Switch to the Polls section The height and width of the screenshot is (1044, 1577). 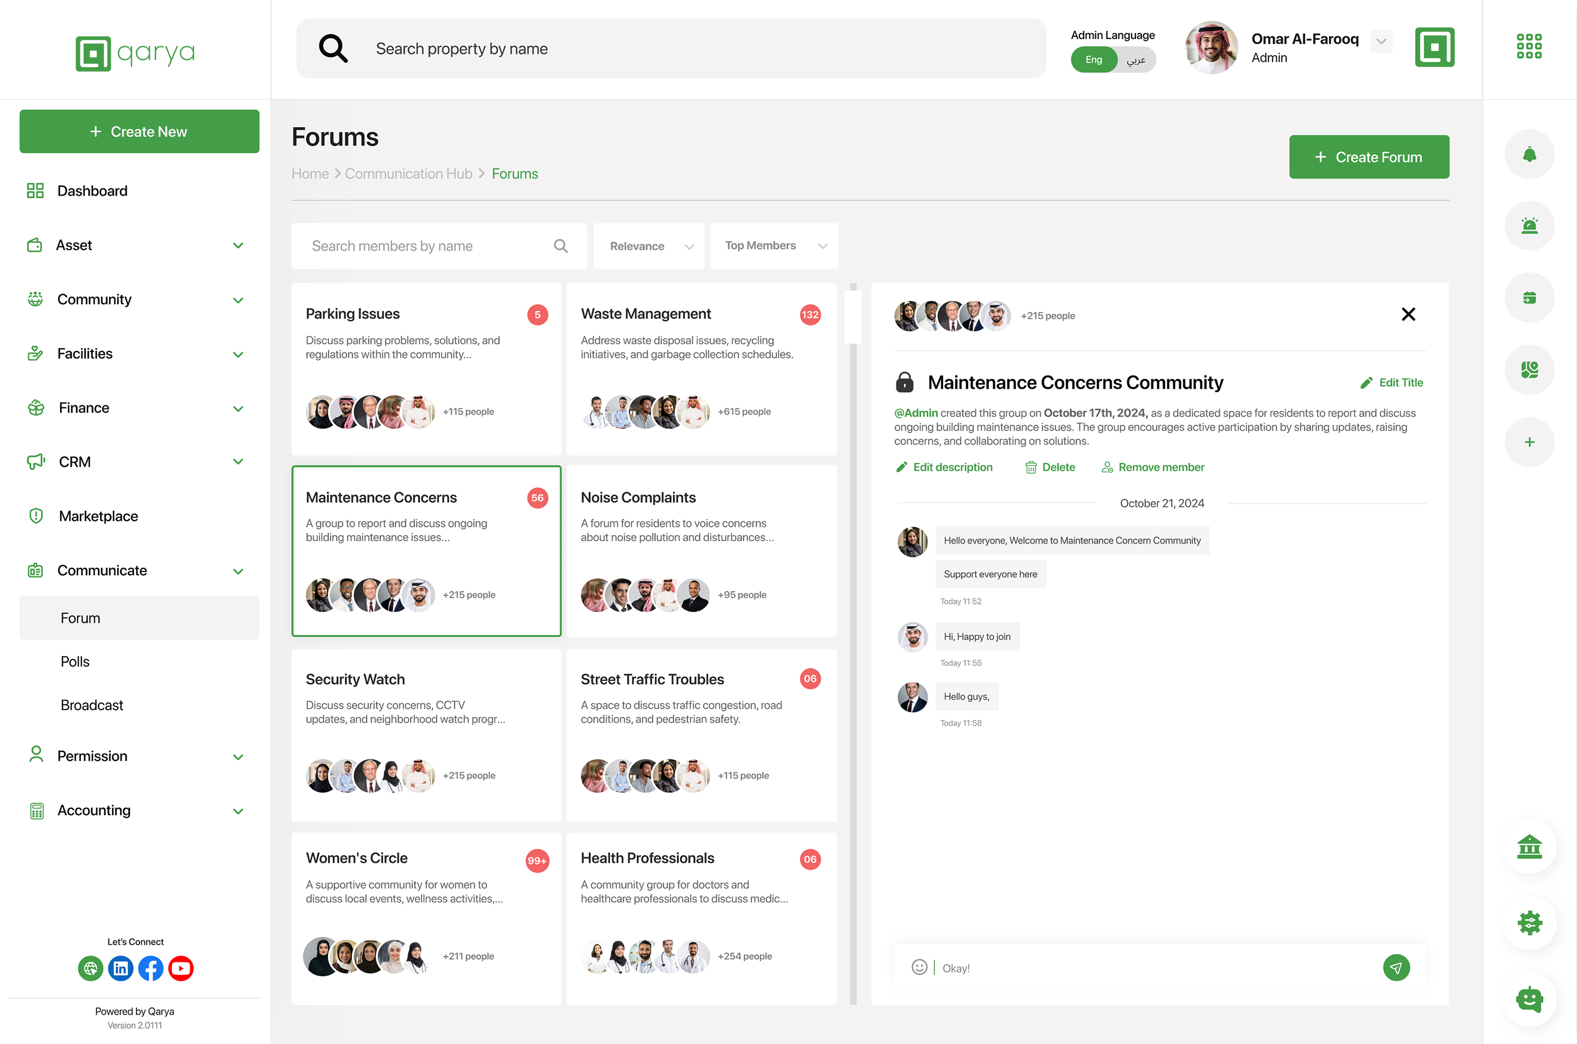(x=74, y=661)
